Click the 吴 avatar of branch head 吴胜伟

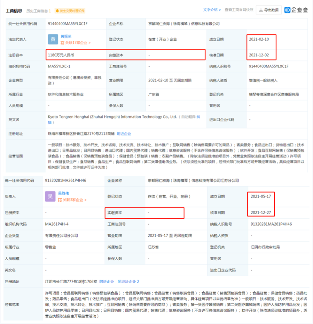50,196
